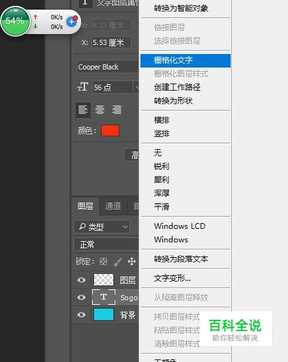Choose 犀利 anti-aliasing option
The width and height of the screenshot is (288, 362).
tap(162, 179)
